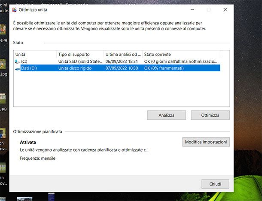Image resolution: width=262 pixels, height=201 pixels.
Task: Click the Analizza button
Action: pyautogui.click(x=166, y=115)
